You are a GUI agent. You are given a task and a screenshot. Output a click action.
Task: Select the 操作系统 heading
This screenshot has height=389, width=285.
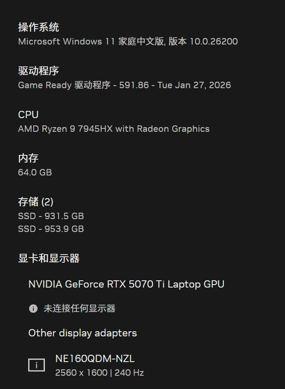38,27
